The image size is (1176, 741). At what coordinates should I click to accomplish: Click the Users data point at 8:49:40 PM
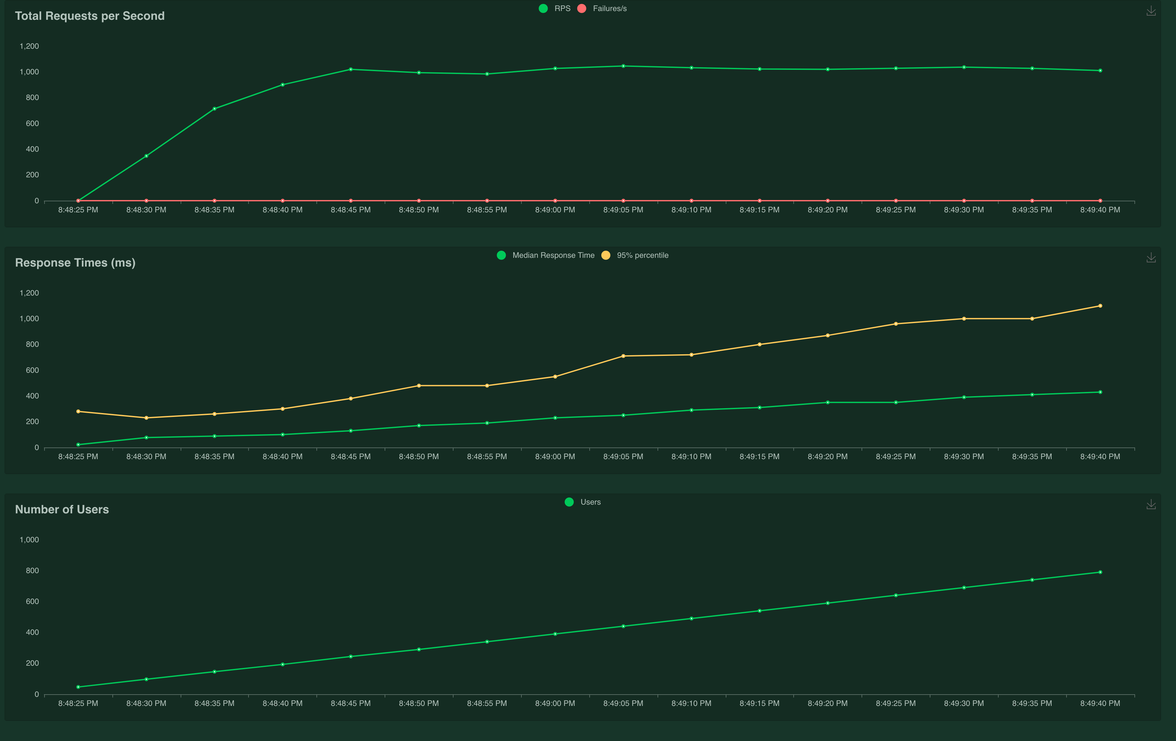point(1100,572)
